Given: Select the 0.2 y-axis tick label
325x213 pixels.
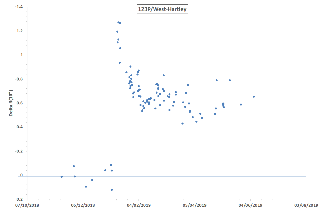Looking at the screenshot, I should coord(20,199).
